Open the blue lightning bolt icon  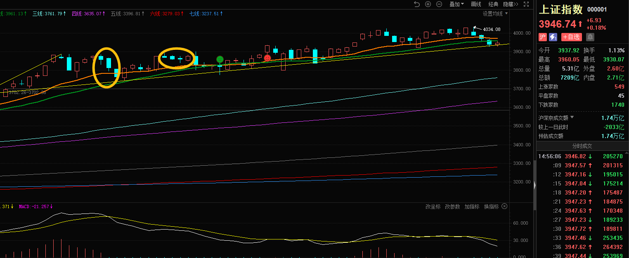point(553,37)
